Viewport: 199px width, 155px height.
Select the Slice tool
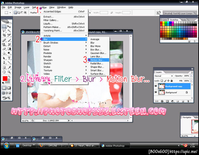pos(9,35)
